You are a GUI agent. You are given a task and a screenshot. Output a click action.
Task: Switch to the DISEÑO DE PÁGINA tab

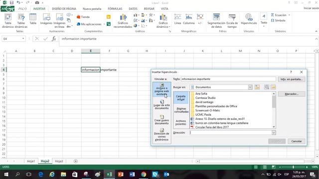pyautogui.click(x=64, y=9)
